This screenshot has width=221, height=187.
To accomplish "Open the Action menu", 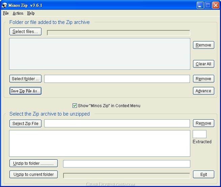I will pyautogui.click(x=18, y=13).
